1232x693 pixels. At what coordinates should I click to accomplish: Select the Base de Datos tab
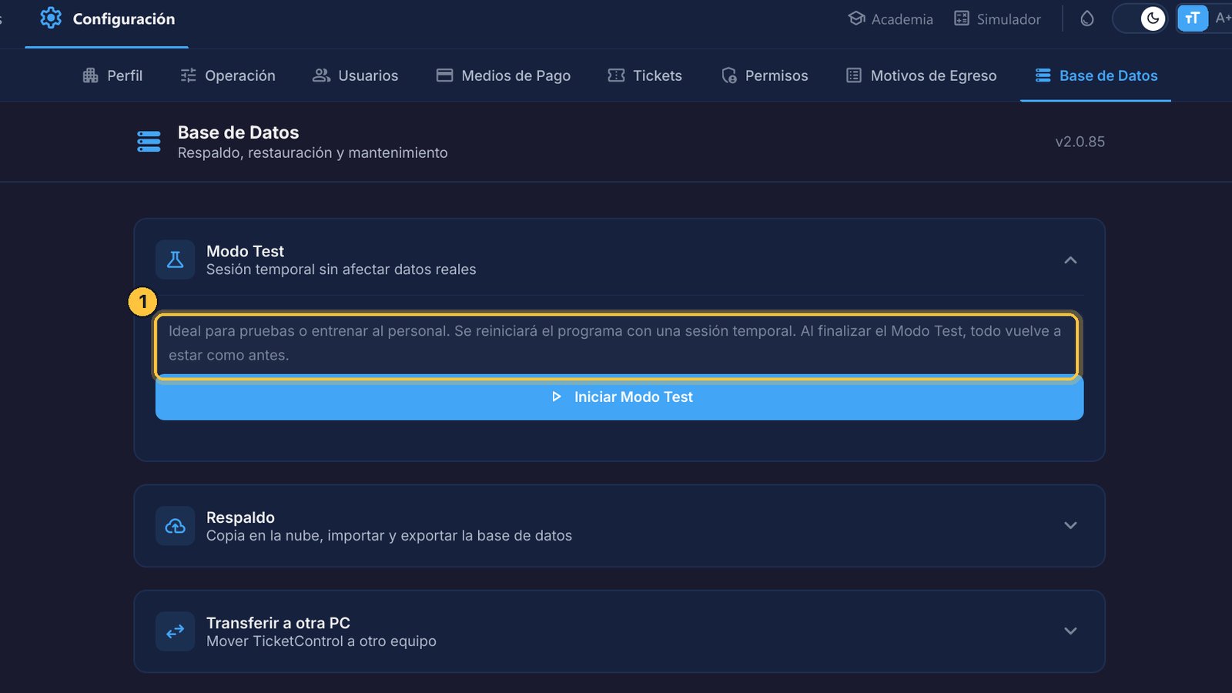[x=1096, y=75]
